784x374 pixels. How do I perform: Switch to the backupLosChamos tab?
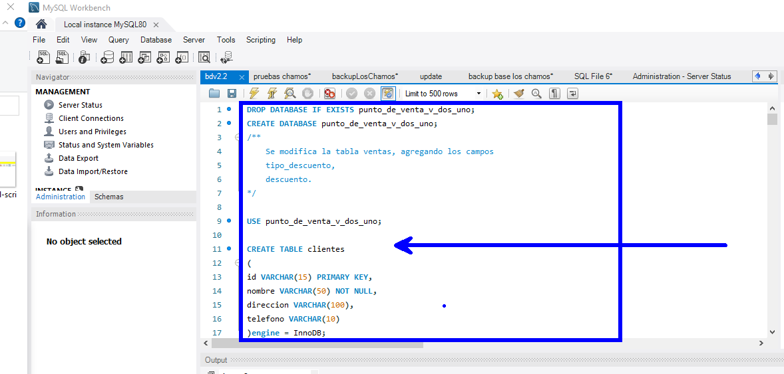[x=364, y=76]
